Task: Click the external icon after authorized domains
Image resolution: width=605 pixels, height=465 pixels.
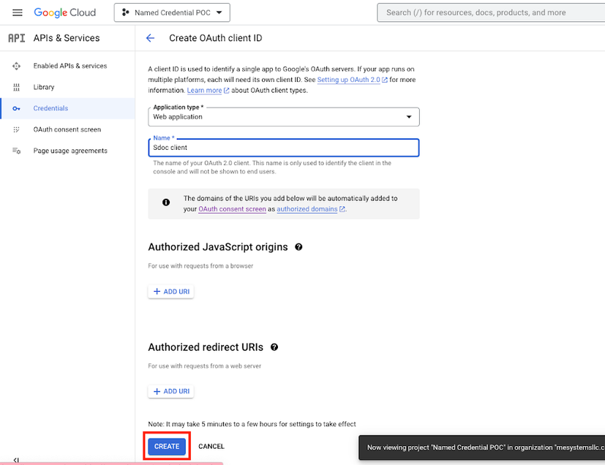Action: (x=342, y=209)
